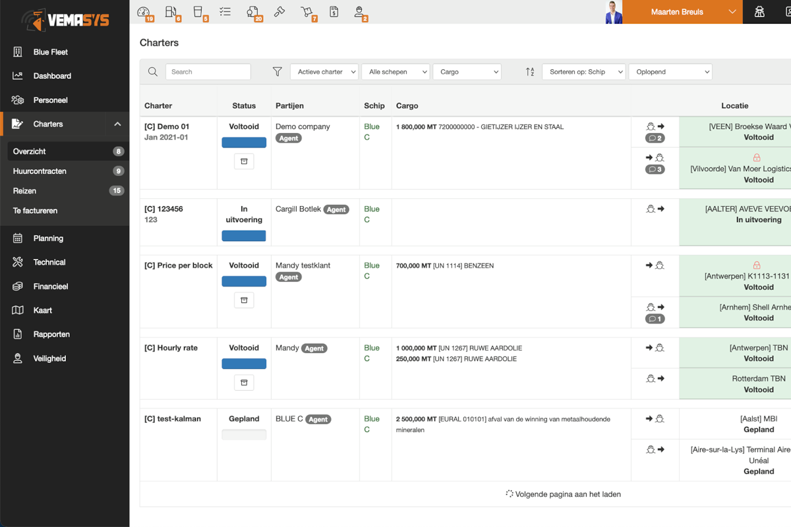Click the Agent badge beside Cargill Botlek
The width and height of the screenshot is (791, 527).
coord(336,209)
